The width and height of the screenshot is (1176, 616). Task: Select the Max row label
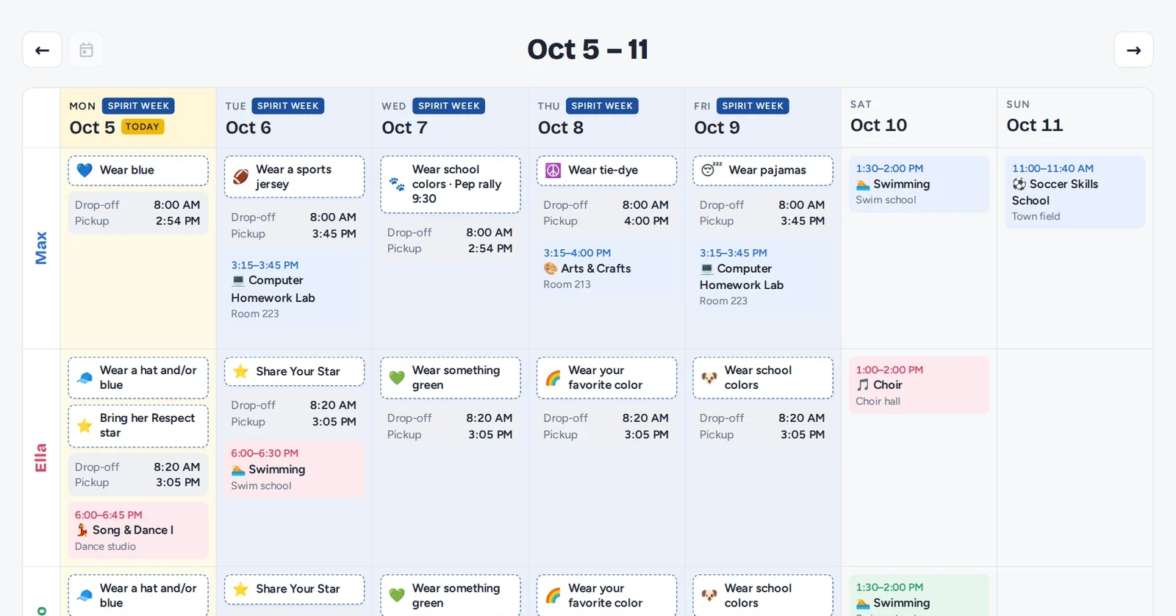(41, 248)
